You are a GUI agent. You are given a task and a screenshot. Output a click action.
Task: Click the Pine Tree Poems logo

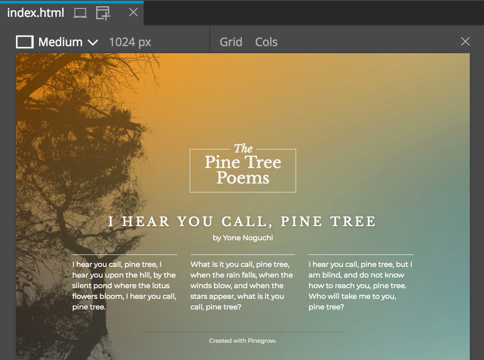243,167
